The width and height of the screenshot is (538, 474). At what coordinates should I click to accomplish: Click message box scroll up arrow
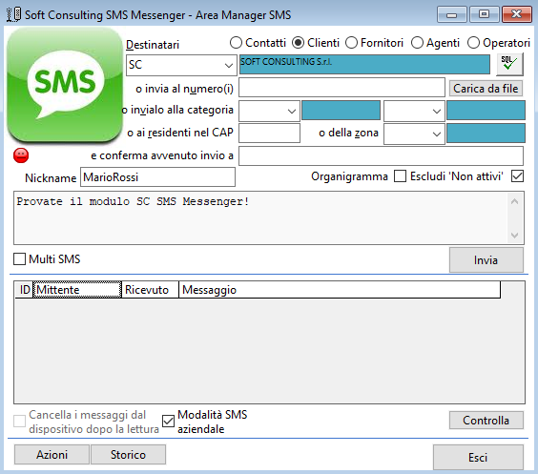point(514,201)
